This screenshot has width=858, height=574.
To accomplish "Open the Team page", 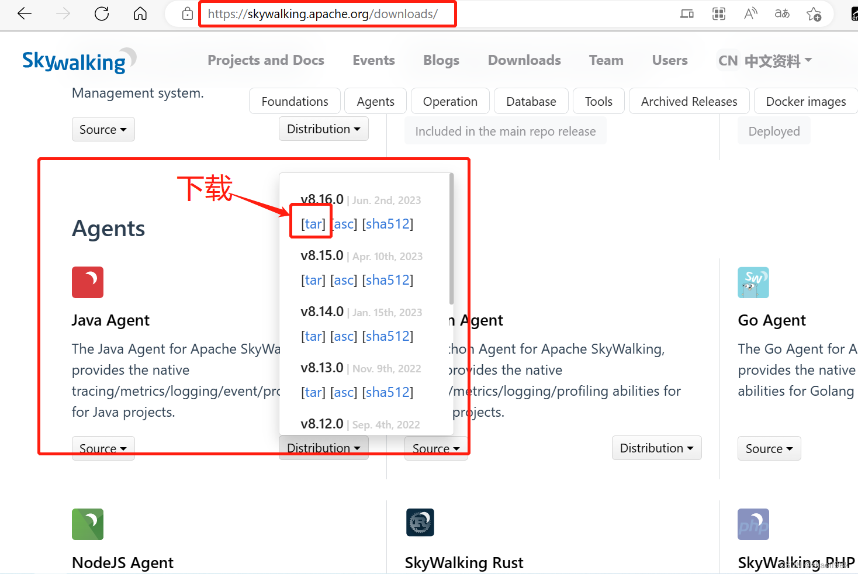I will click(606, 60).
